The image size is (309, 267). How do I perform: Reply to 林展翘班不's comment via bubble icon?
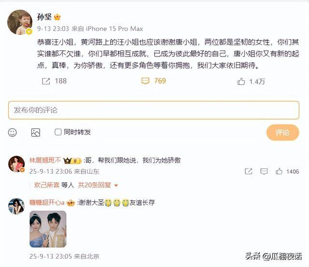(x=264, y=171)
